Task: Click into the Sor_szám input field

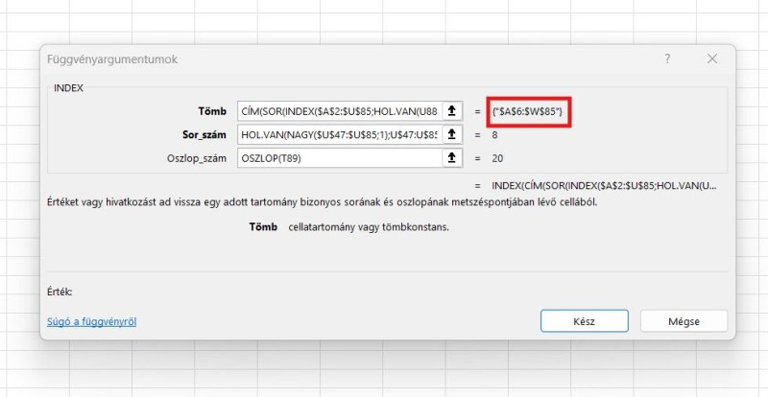Action: click(x=340, y=134)
